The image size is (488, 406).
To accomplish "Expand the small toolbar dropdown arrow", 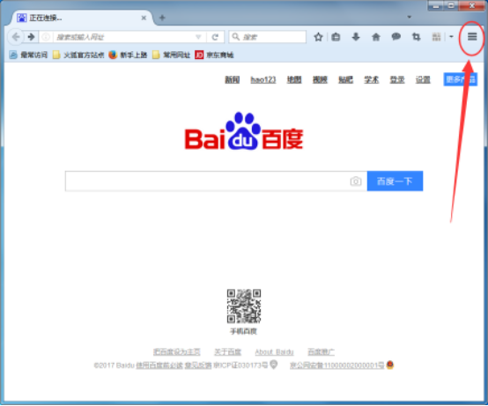I will point(451,37).
